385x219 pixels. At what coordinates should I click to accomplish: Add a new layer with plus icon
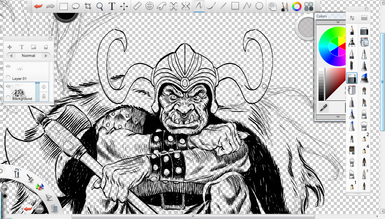[x=10, y=47]
